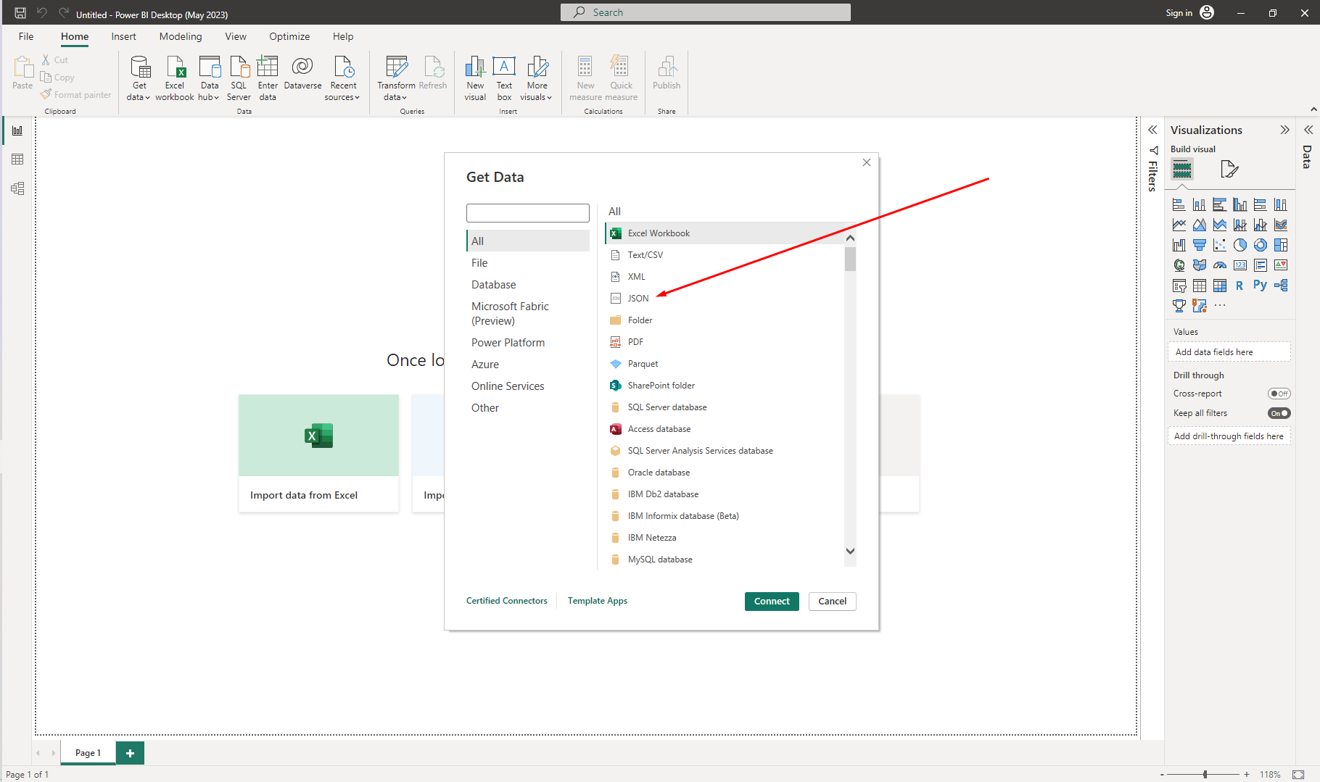Viewport: 1320px width, 782px height.
Task: Insert a New visual from the ribbon
Action: 475,78
